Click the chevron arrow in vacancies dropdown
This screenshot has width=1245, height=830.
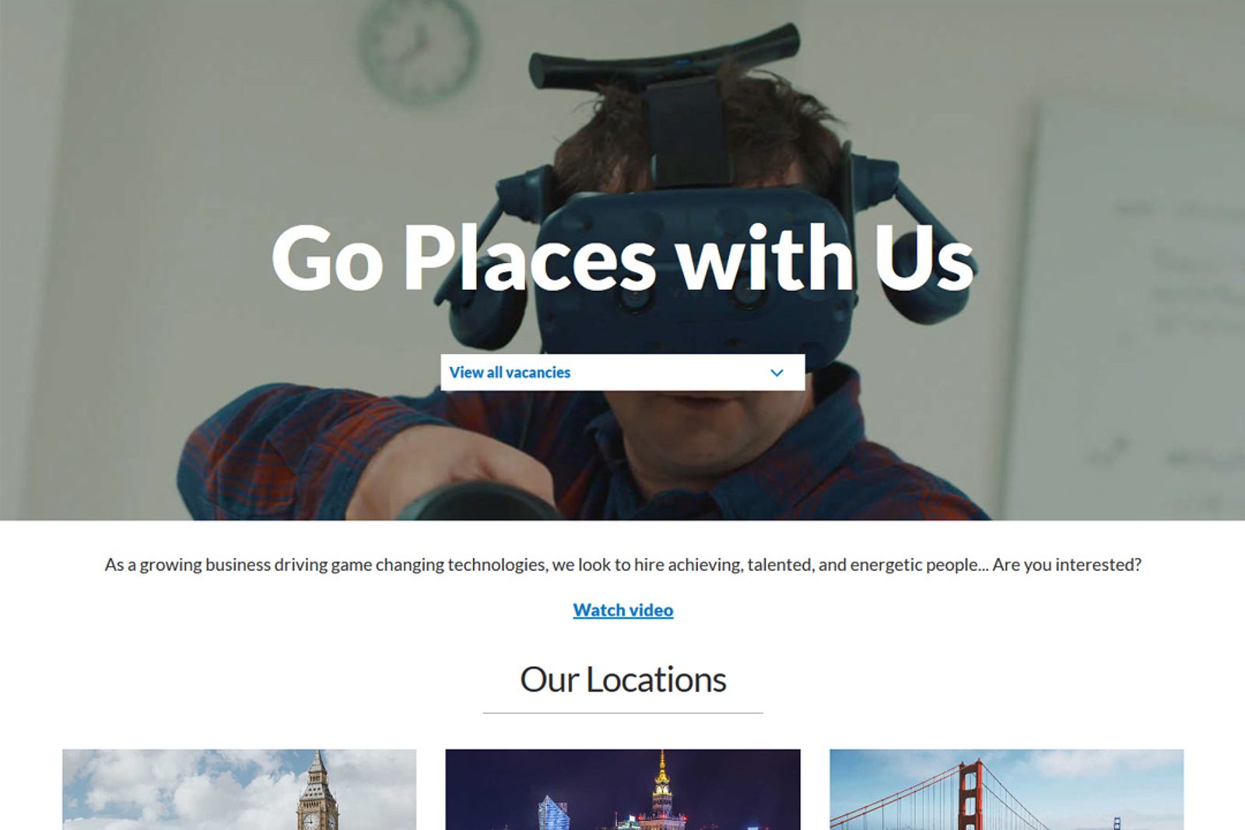click(x=777, y=373)
